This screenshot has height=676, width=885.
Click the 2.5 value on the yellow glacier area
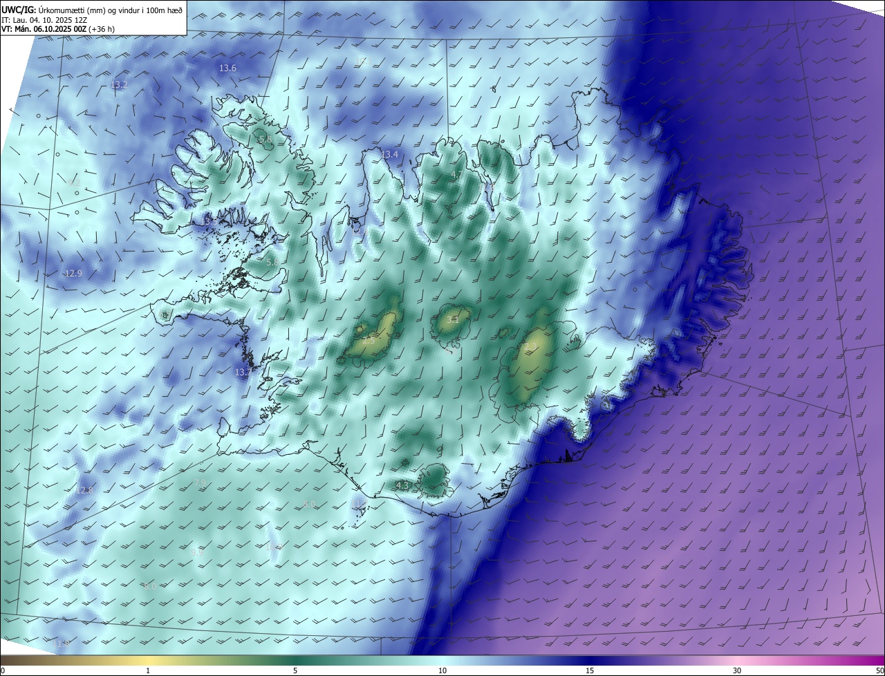point(369,341)
